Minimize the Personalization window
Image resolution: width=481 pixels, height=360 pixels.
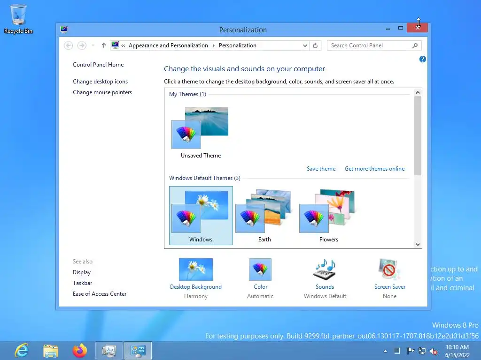click(x=388, y=29)
